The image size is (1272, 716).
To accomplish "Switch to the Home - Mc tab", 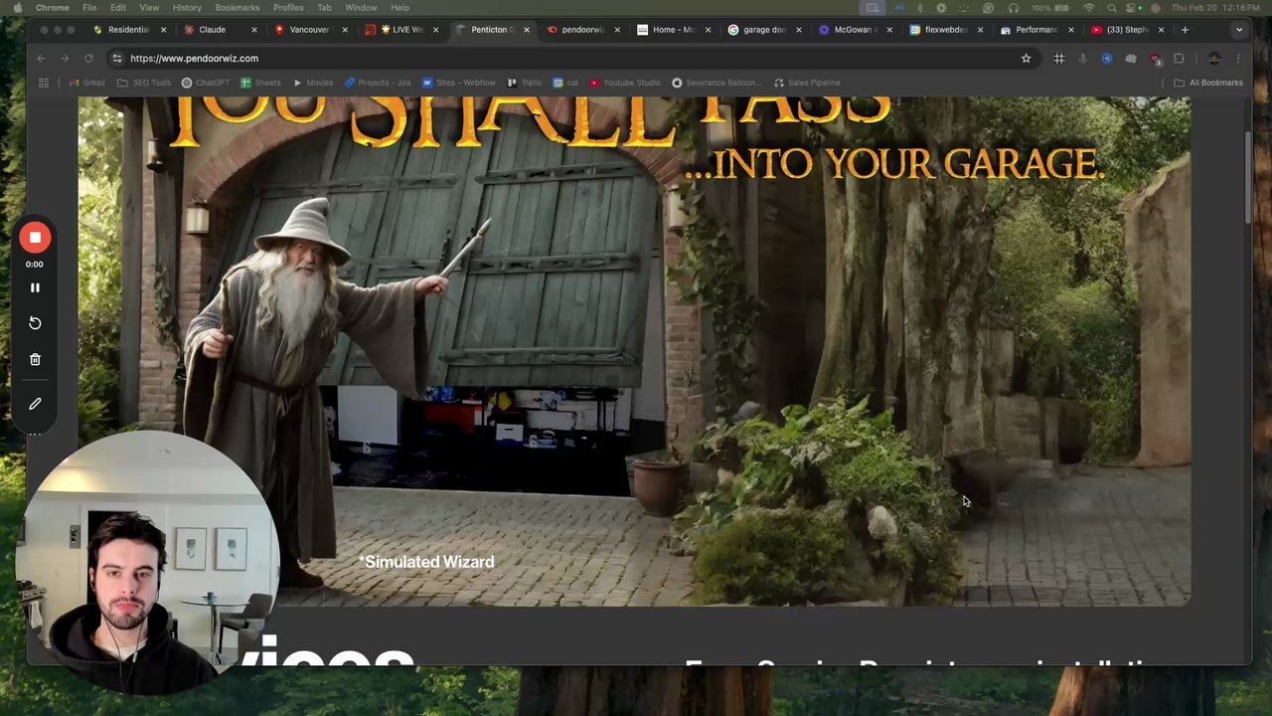I will 673,30.
